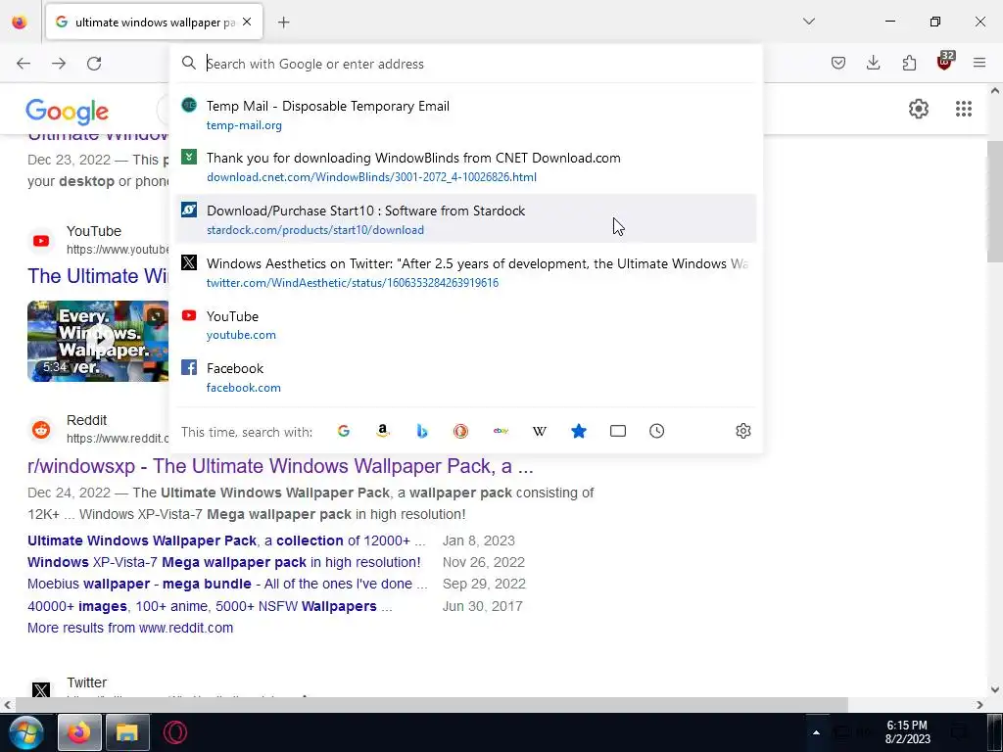
Task: Open Moebius wallpaper mega bundle link
Action: point(227,584)
